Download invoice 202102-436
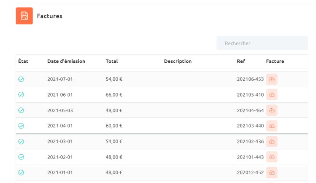The image size is (316, 183). click(272, 142)
